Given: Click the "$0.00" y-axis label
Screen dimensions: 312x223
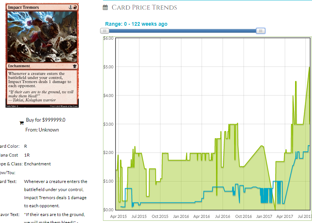Looking at the screenshot, I should [x=109, y=210].
